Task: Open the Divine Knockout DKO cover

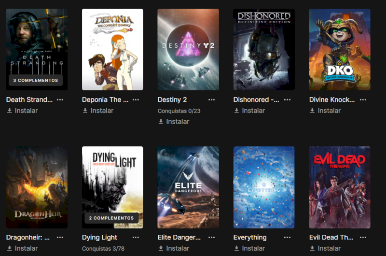Action: 340,49
